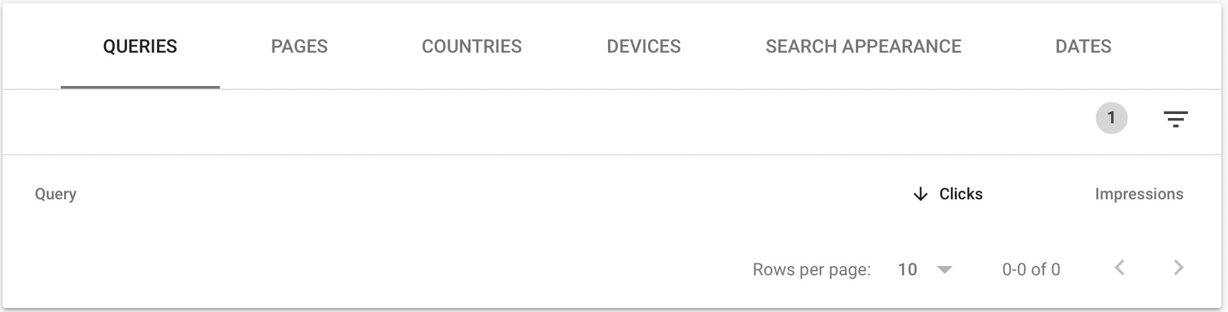View the Dates tab

(1083, 46)
